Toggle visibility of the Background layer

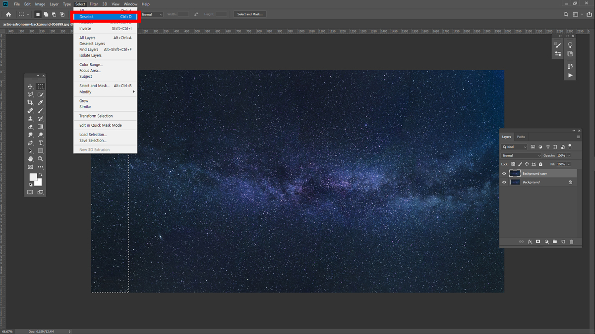point(504,182)
